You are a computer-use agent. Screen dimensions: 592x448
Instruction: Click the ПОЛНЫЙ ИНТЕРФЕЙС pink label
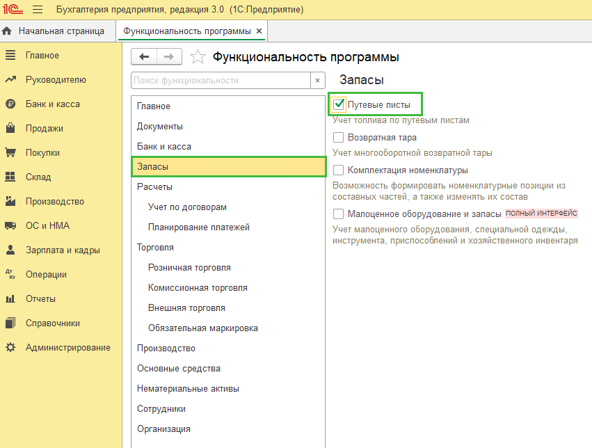tap(541, 214)
